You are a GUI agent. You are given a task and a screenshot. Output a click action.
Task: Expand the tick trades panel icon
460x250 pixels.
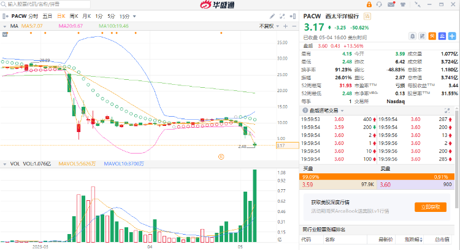pyautogui.click(x=447, y=111)
